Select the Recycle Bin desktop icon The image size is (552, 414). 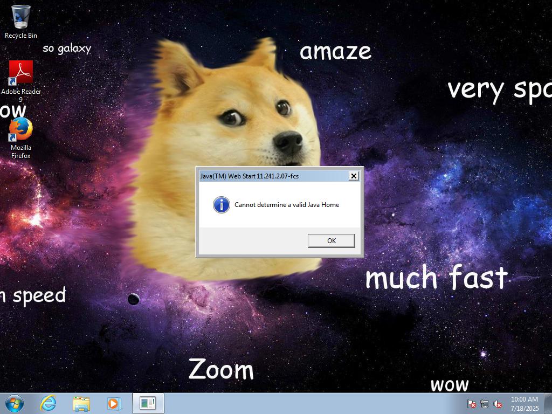point(21,21)
